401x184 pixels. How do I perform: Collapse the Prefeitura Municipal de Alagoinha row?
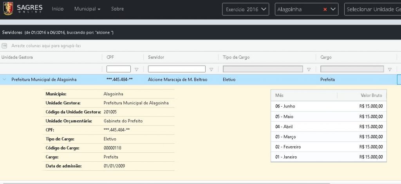(x=4, y=79)
